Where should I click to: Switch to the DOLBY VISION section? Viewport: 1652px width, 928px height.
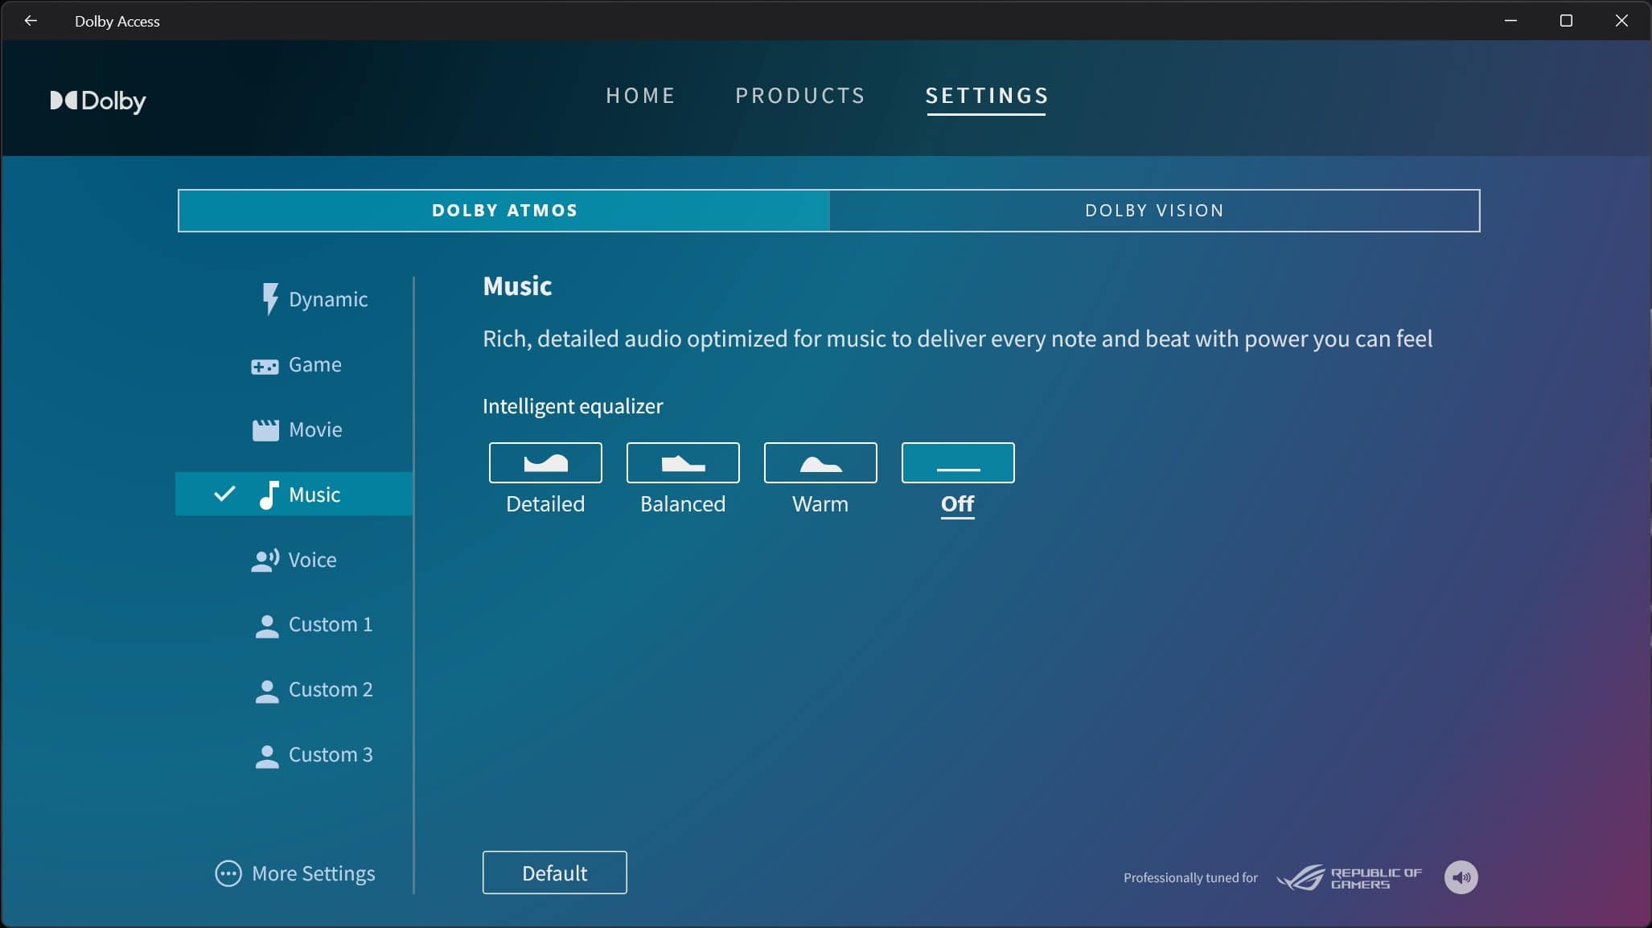tap(1154, 211)
